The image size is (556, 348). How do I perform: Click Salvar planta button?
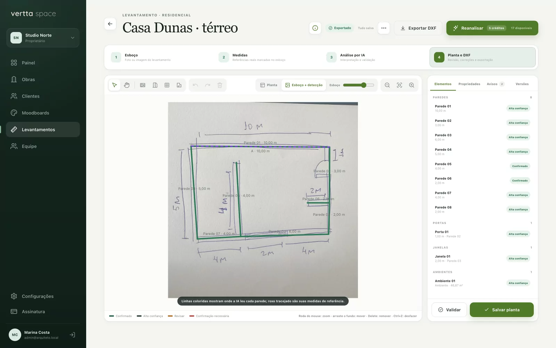click(x=502, y=310)
